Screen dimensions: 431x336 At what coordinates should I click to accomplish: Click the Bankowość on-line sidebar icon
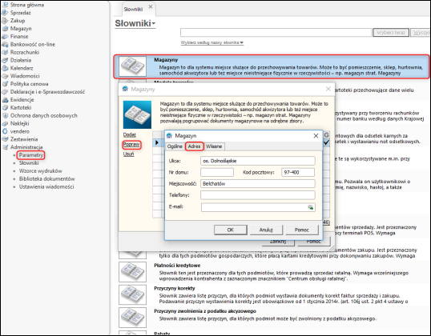coord(5,45)
